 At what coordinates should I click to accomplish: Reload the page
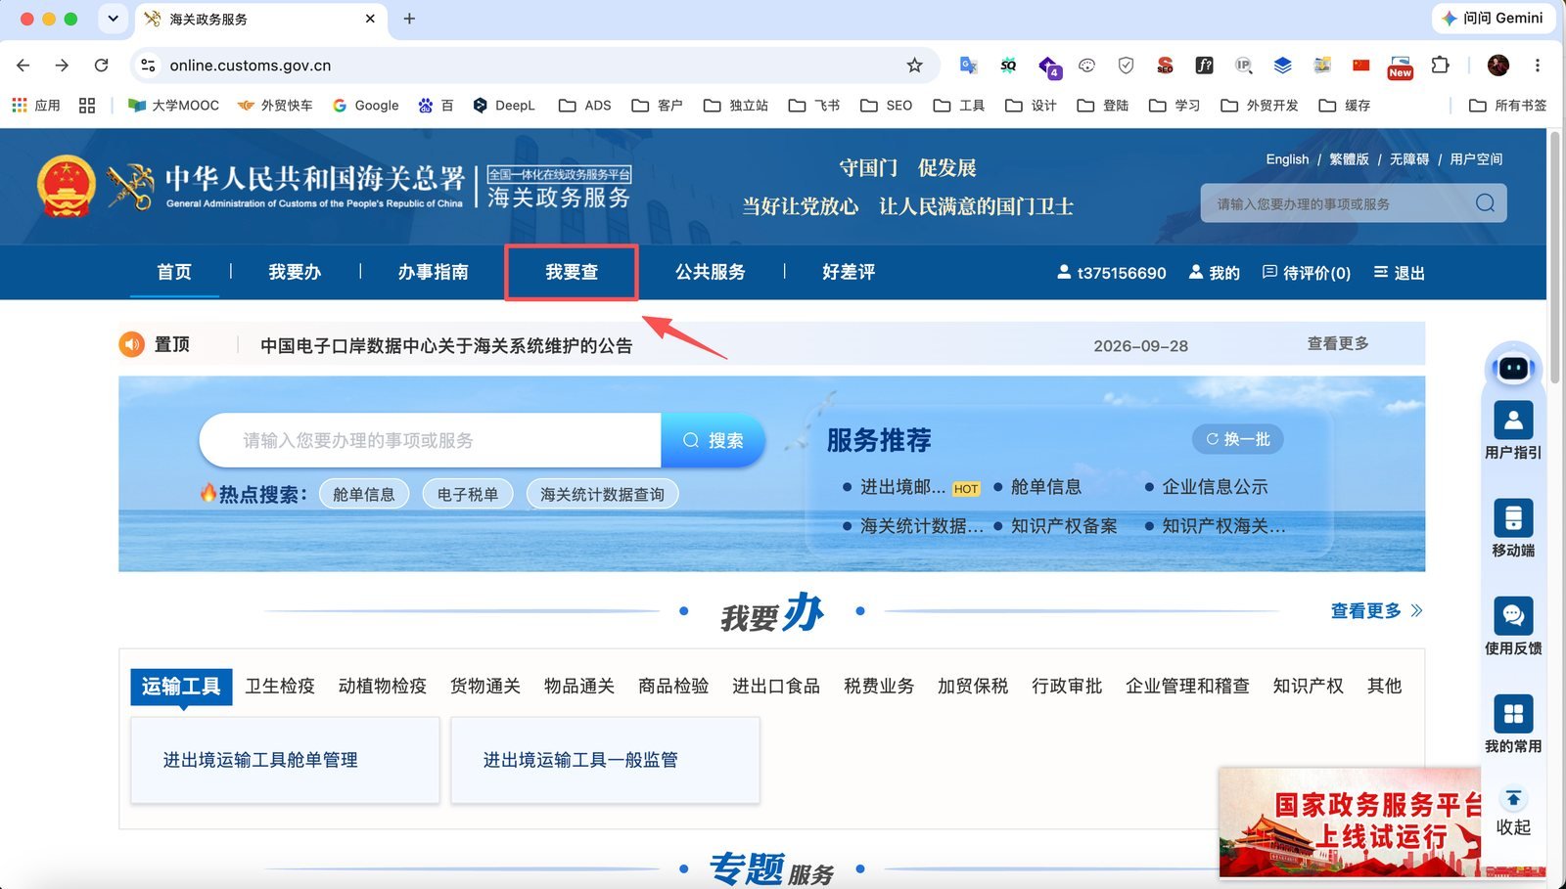coord(101,66)
